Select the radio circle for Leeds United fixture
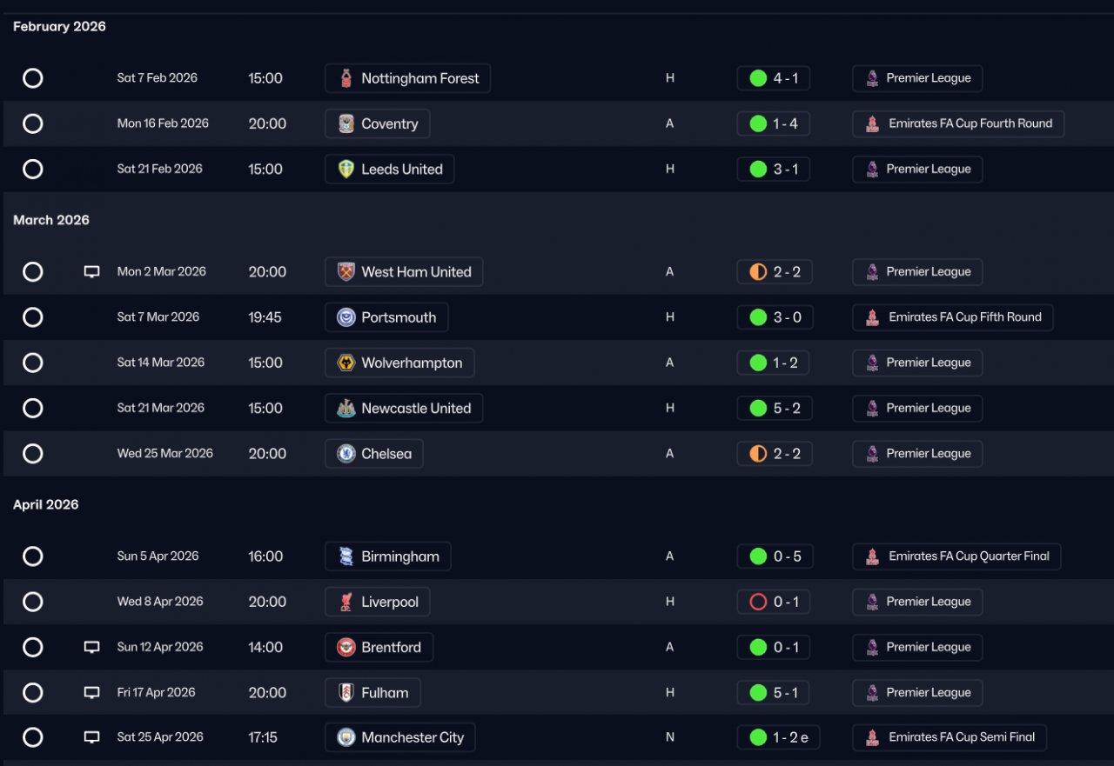This screenshot has width=1114, height=766. point(33,170)
